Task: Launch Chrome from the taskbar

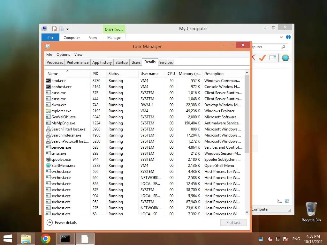Action: click(46, 239)
